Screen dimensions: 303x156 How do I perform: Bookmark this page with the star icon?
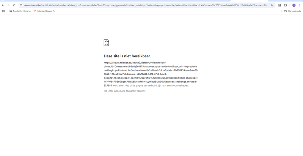coord(272,5)
